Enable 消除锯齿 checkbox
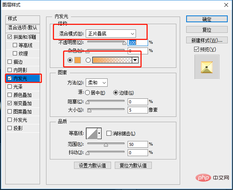Image resolution: width=233 pixels, height=190 pixels. pyautogui.click(x=109, y=133)
